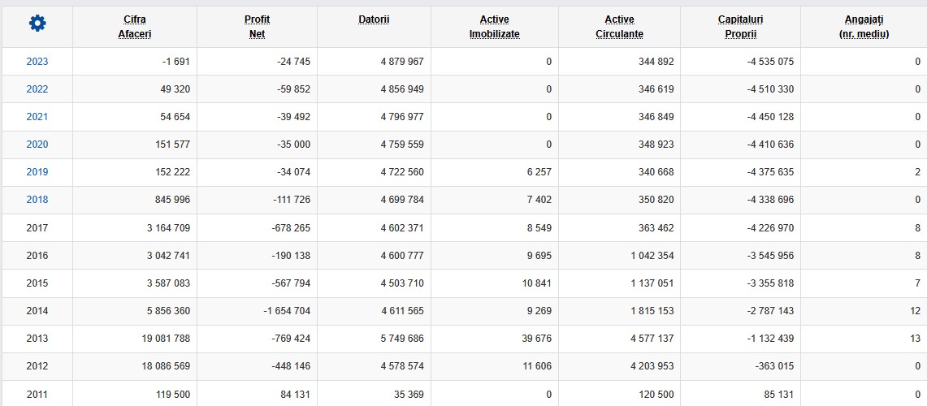Click employees value 2 in 2019 row
This screenshot has width=927, height=406.
pyautogui.click(x=917, y=172)
